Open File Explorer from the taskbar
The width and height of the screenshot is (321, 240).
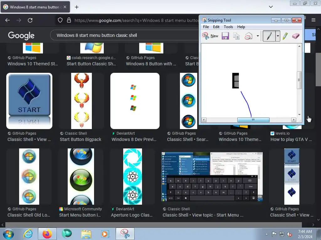tap(86, 234)
